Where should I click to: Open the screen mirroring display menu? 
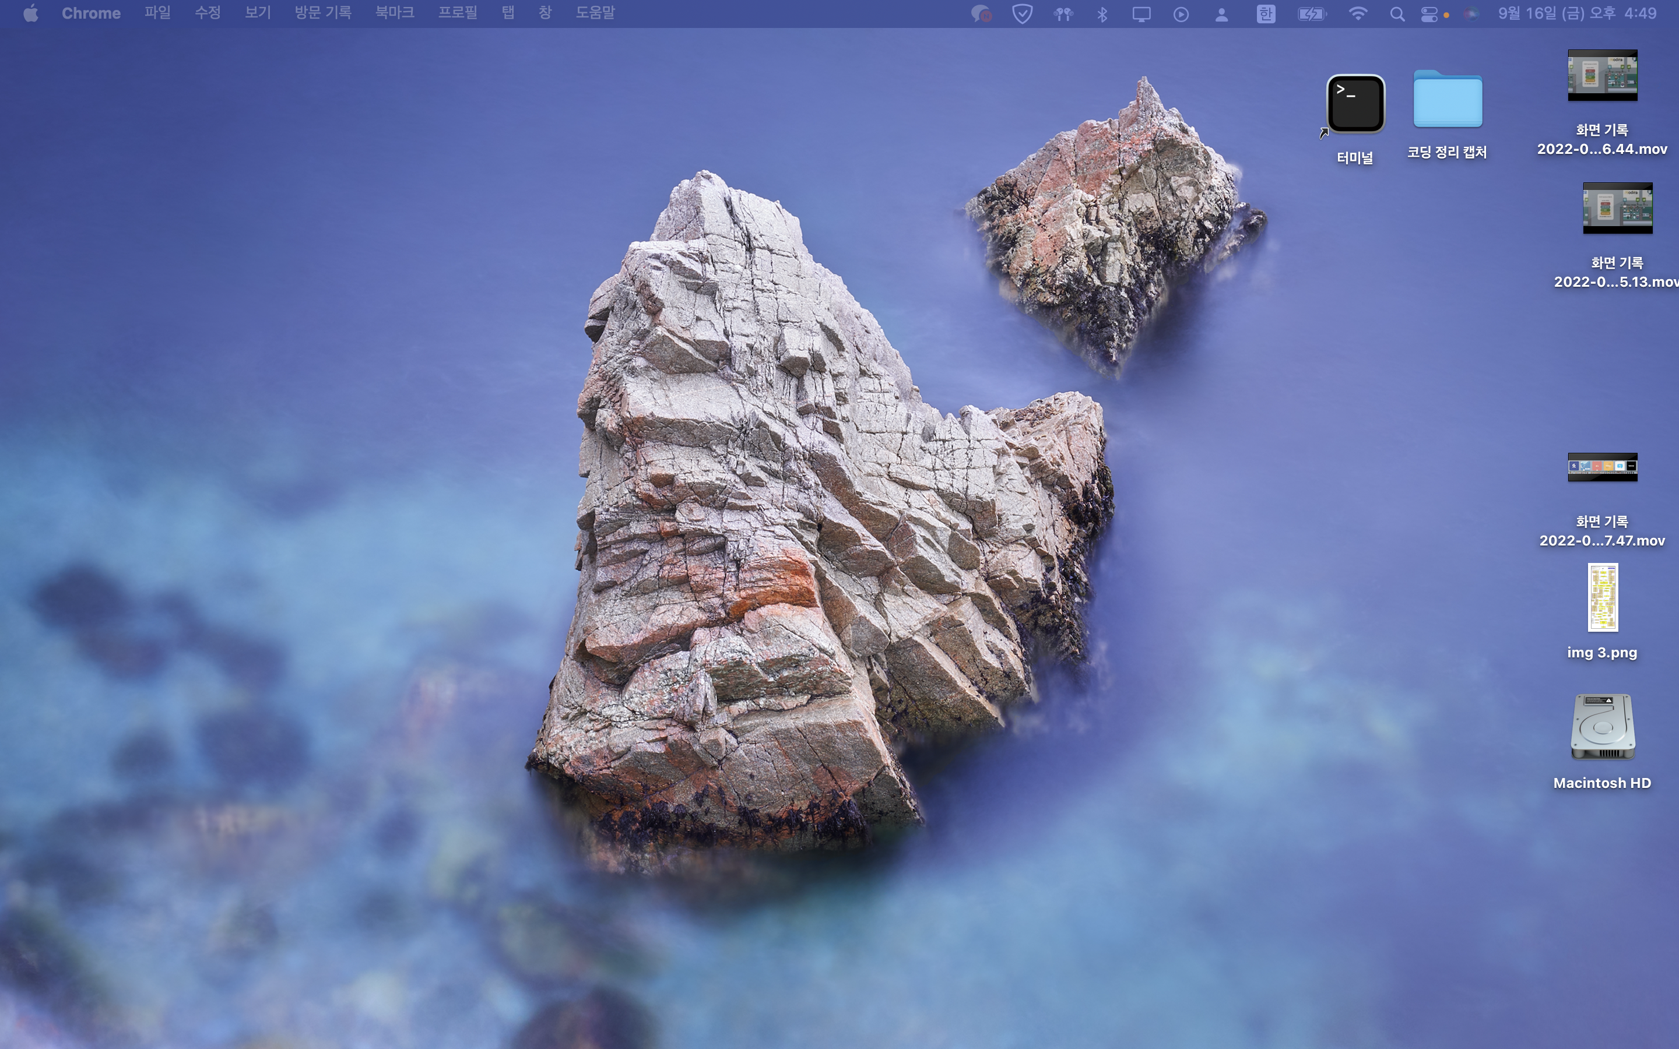(1141, 14)
